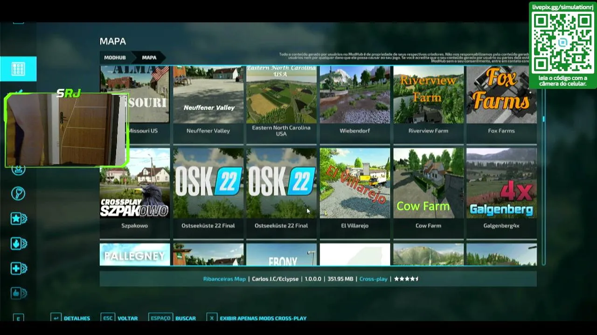
Task: Open the Cow Farm map card
Action: pyautogui.click(x=428, y=193)
